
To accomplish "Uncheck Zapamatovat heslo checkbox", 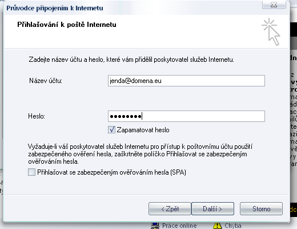I will click(x=111, y=130).
